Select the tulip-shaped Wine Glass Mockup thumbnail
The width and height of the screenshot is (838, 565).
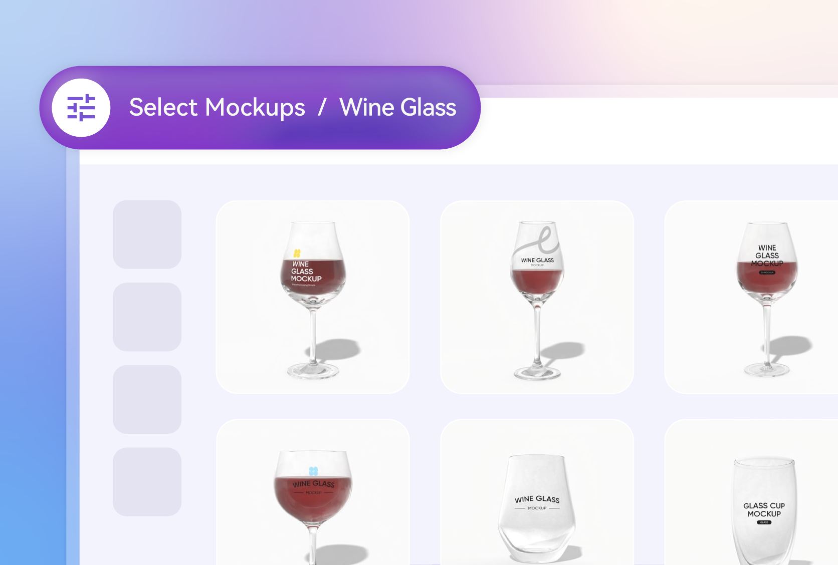click(x=313, y=296)
